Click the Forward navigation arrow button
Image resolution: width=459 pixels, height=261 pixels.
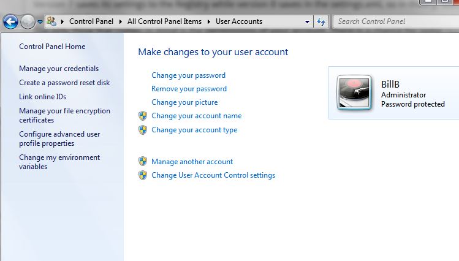pyautogui.click(x=28, y=22)
